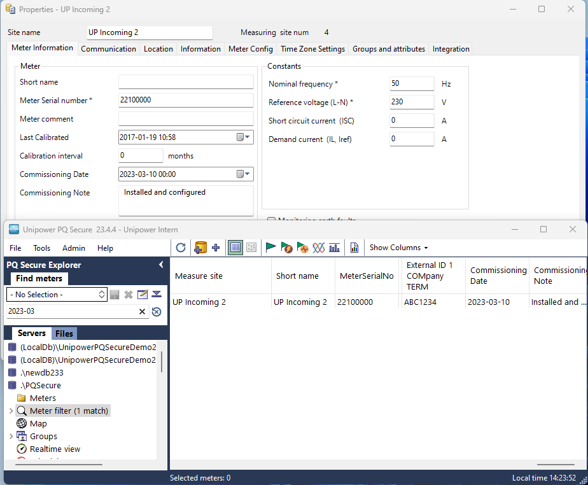The image size is (588, 485).
Task: Open the Integration tab
Action: [451, 49]
